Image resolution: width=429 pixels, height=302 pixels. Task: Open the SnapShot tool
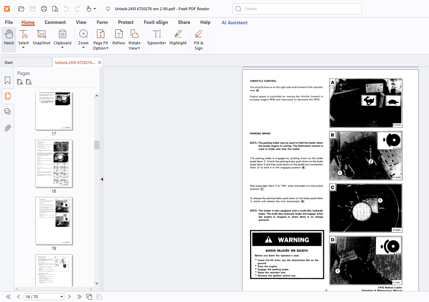(41, 38)
